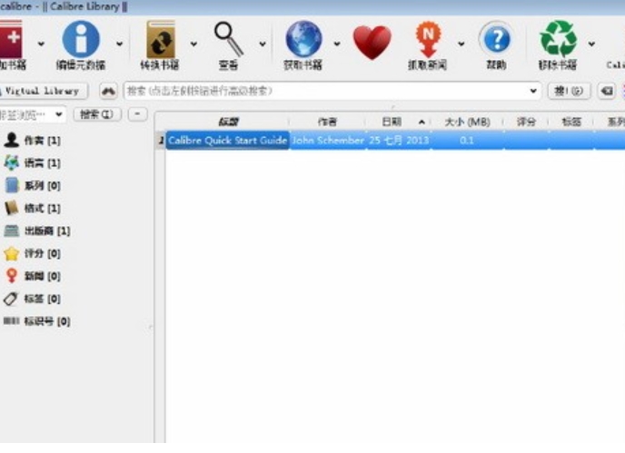
Task: Open the tag browser find dropdown
Action: 59,114
